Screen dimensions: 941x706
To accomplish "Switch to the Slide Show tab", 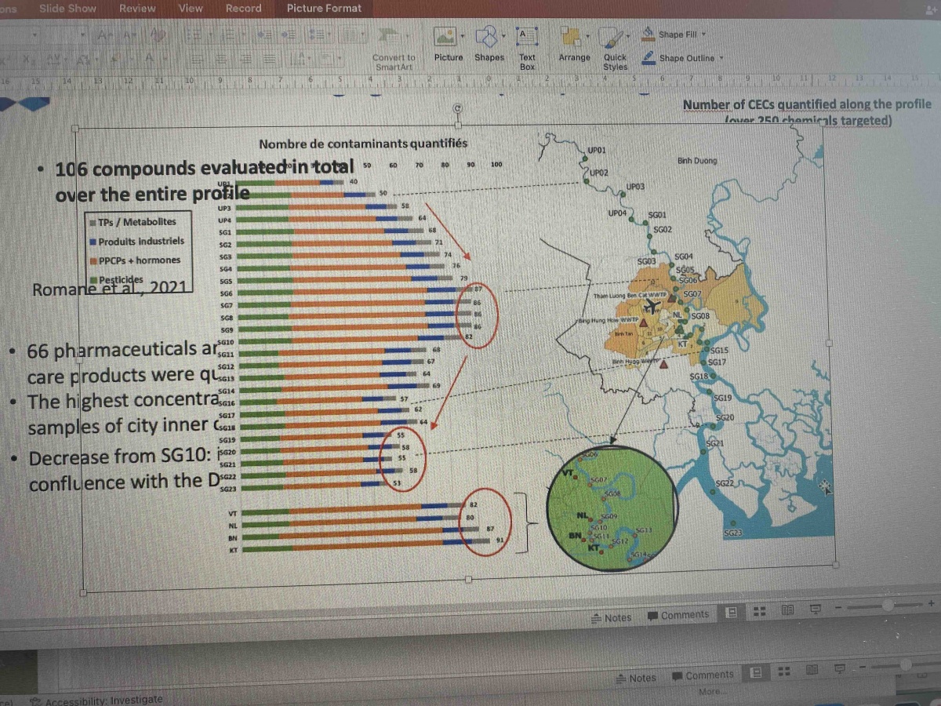I will point(67,9).
